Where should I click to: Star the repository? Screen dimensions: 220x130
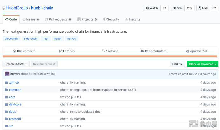click(178, 8)
